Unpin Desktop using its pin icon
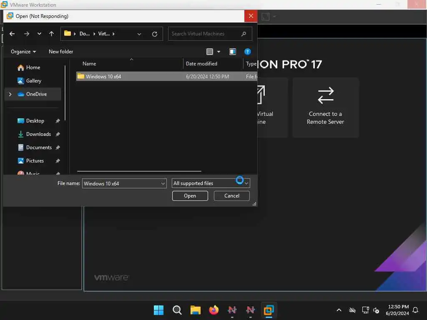The width and height of the screenshot is (427, 320). (x=58, y=121)
